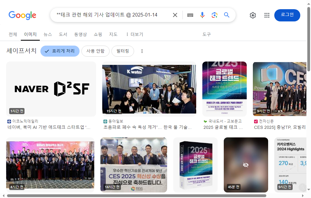Open the 지도 tab
Viewport: 311px width, 198px height.
pos(113,35)
